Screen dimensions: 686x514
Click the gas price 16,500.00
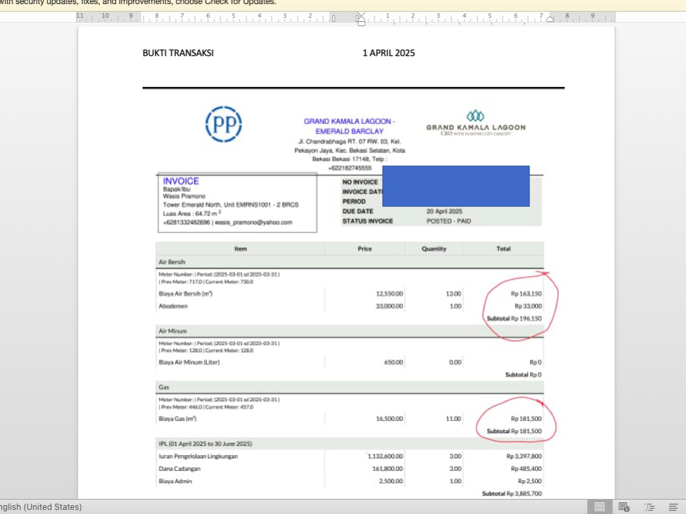390,419
